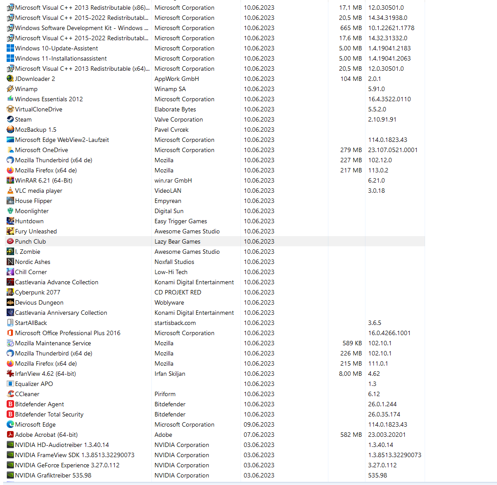
Task: Select the NVIDIA HD-Audiotreiber 1.3.40.14 entry name
Action: [62, 444]
